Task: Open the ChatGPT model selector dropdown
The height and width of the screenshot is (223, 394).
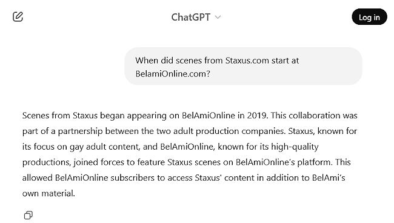Action: [196, 17]
